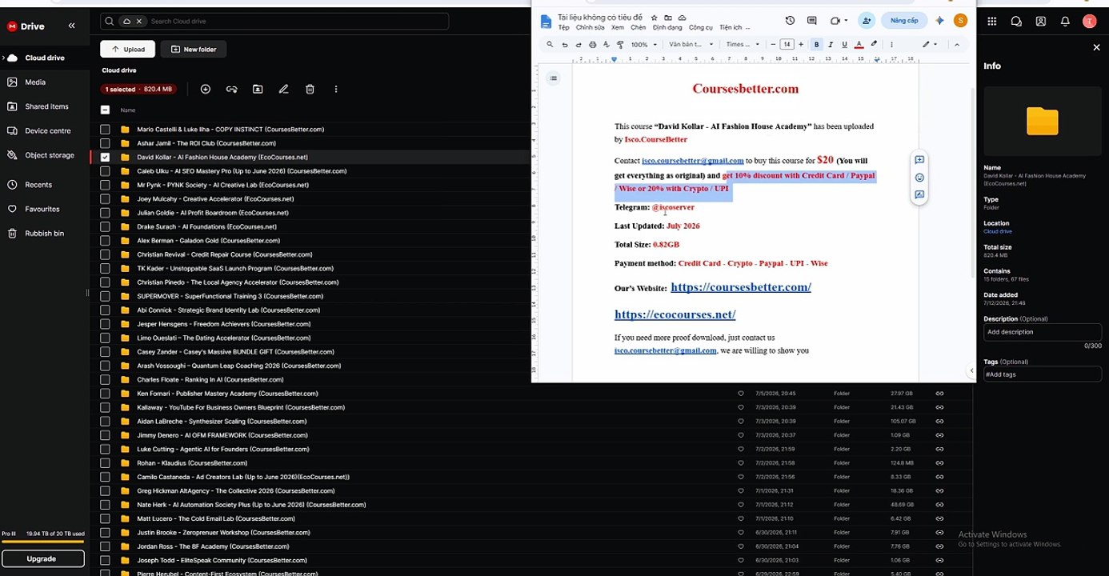The width and height of the screenshot is (1109, 576).
Task: Close the Info panel
Action: point(1096,48)
